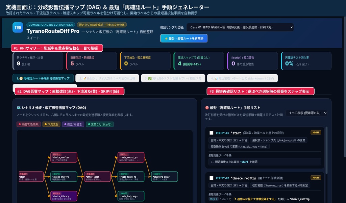Click the VERIFY-01 label text

point(222,133)
